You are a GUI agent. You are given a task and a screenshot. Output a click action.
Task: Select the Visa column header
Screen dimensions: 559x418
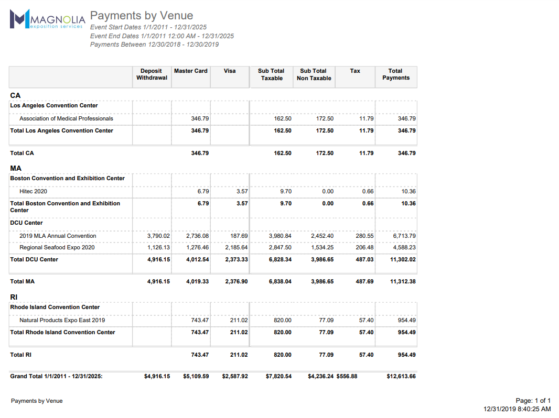230,71
